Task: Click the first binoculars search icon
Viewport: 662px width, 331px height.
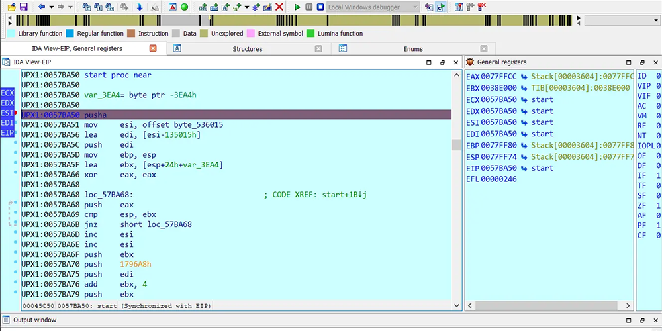Action: 87,7
